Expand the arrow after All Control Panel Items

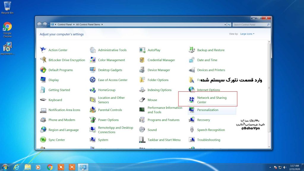(102, 25)
